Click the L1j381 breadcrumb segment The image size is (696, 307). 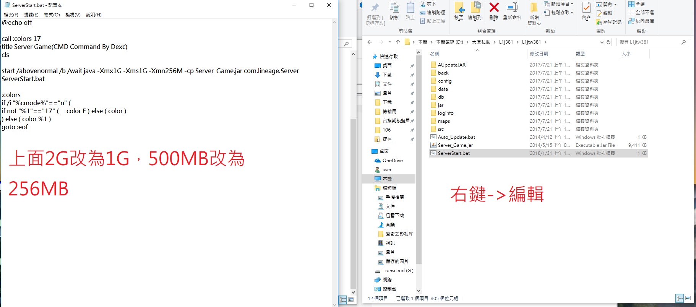point(506,42)
